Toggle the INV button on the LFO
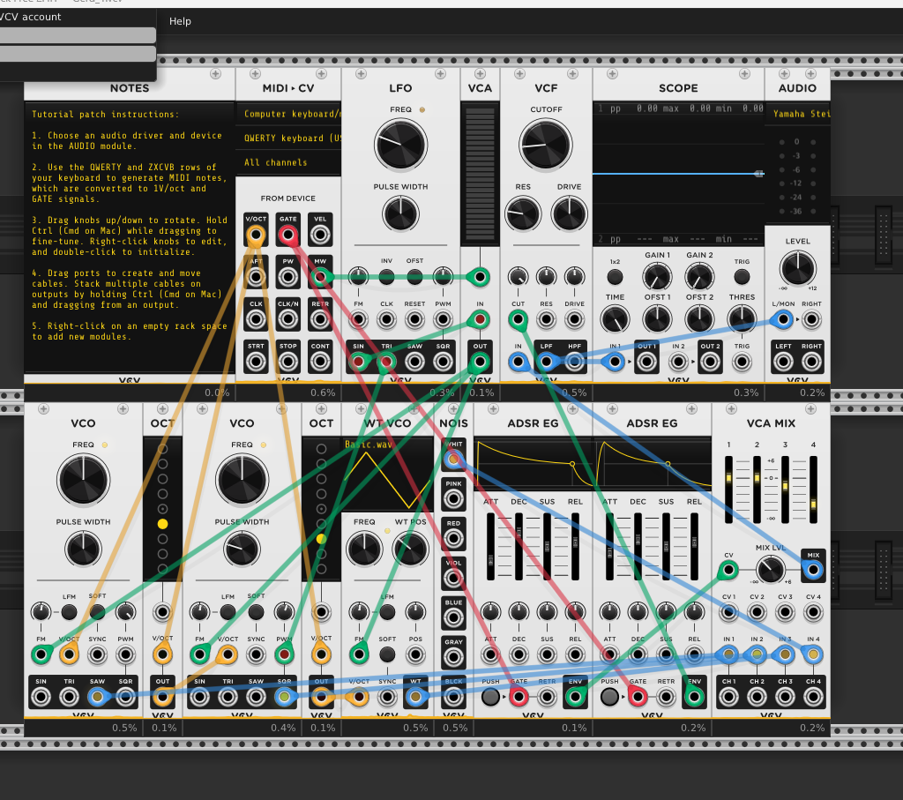 (386, 277)
